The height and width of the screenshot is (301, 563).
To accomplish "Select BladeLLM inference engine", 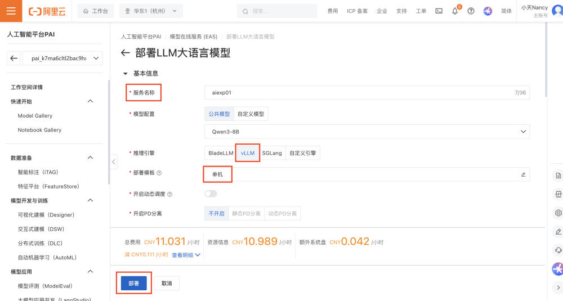I will pos(221,153).
